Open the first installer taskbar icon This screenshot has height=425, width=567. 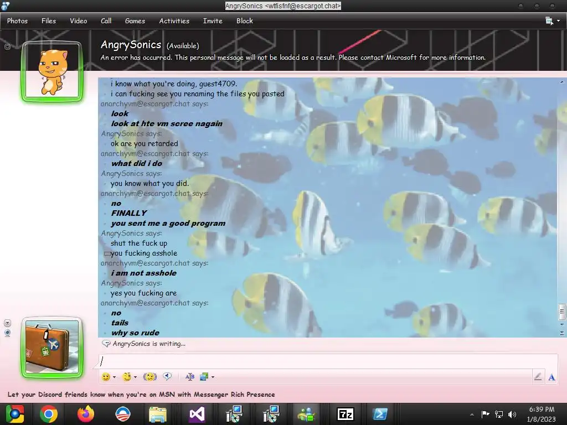pyautogui.click(x=234, y=414)
